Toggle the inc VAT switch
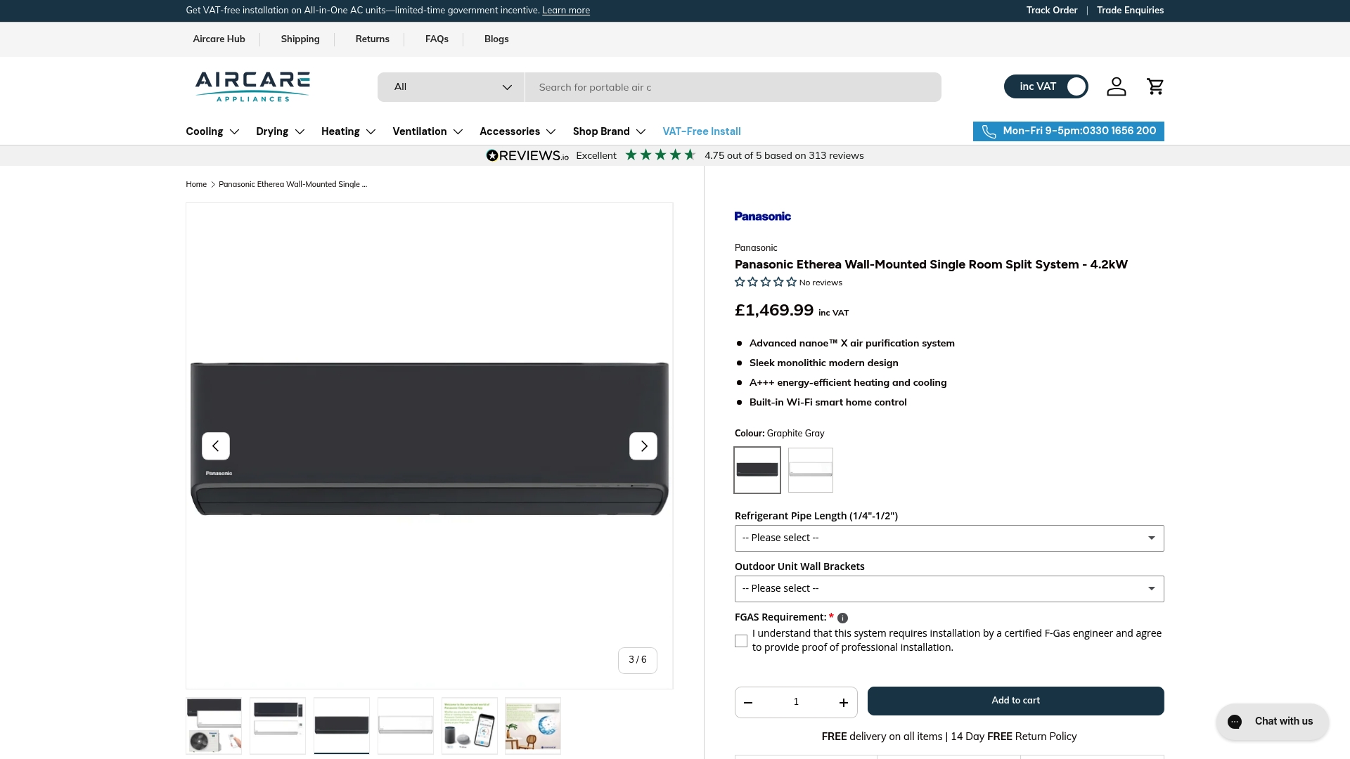The image size is (1350, 759). [1046, 86]
